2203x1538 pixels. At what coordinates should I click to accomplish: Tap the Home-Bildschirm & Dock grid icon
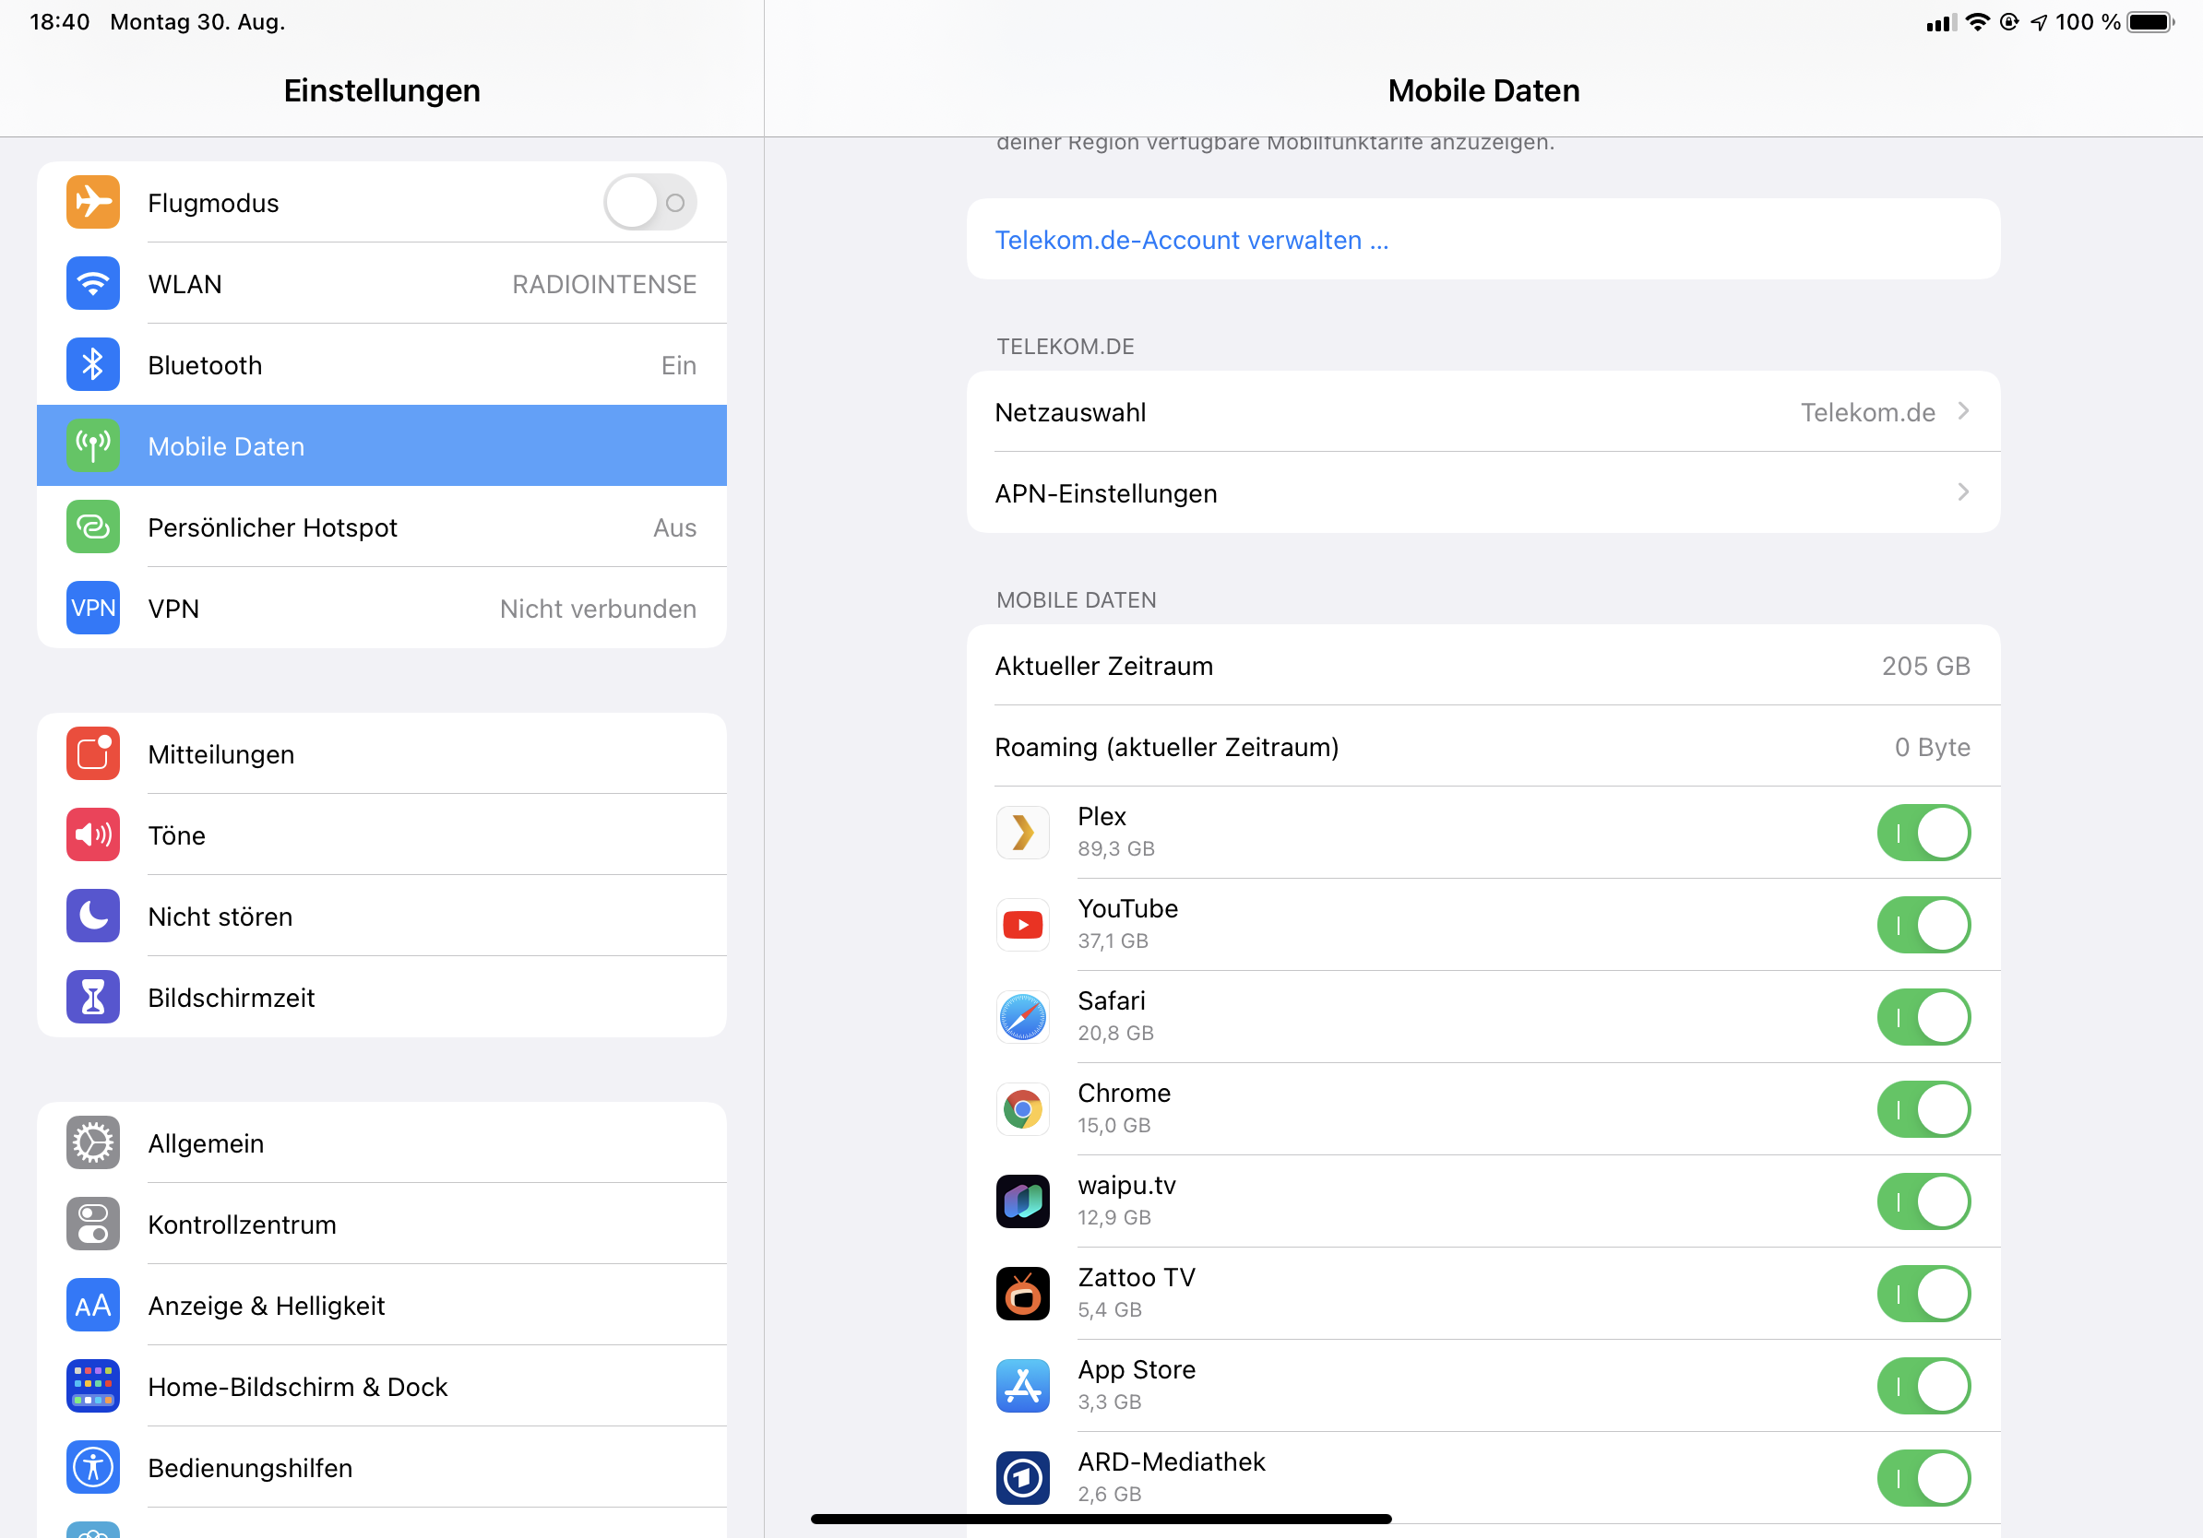[93, 1387]
